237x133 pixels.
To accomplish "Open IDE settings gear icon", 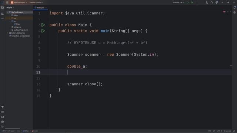I will 217,3.
